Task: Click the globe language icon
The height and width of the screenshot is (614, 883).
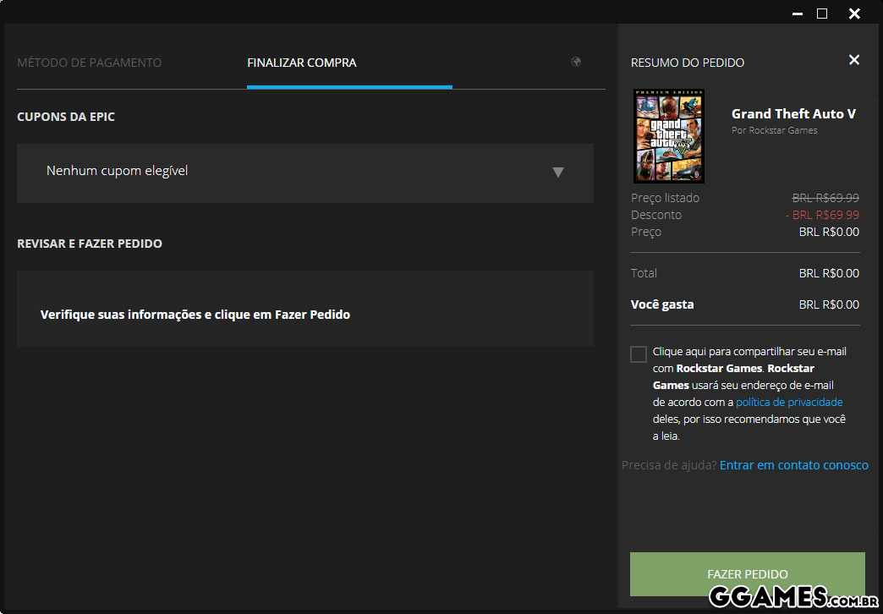Action: coord(576,62)
